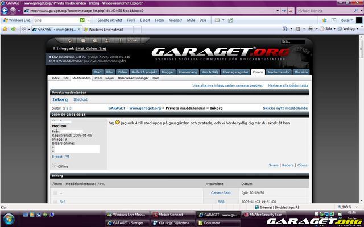The image size is (364, 227).
Task: Open the recent pages dropdown beside Forward
Action: click(x=19, y=11)
